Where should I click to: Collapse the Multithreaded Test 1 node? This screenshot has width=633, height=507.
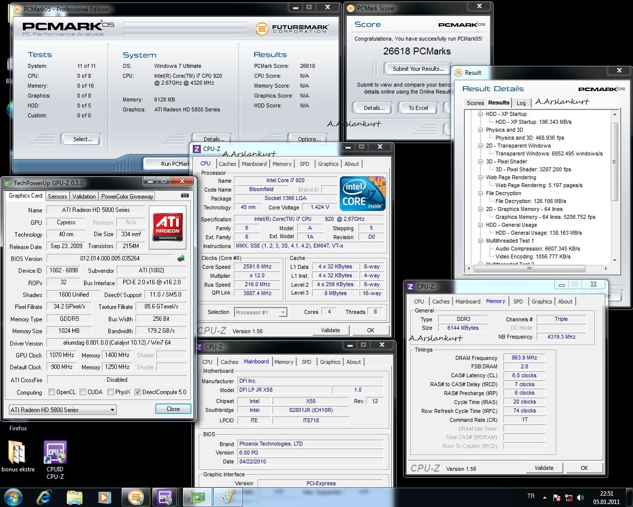(480, 241)
